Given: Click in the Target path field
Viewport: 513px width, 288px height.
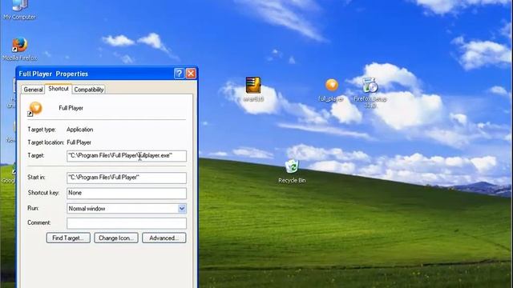Looking at the screenshot, I should (127, 156).
